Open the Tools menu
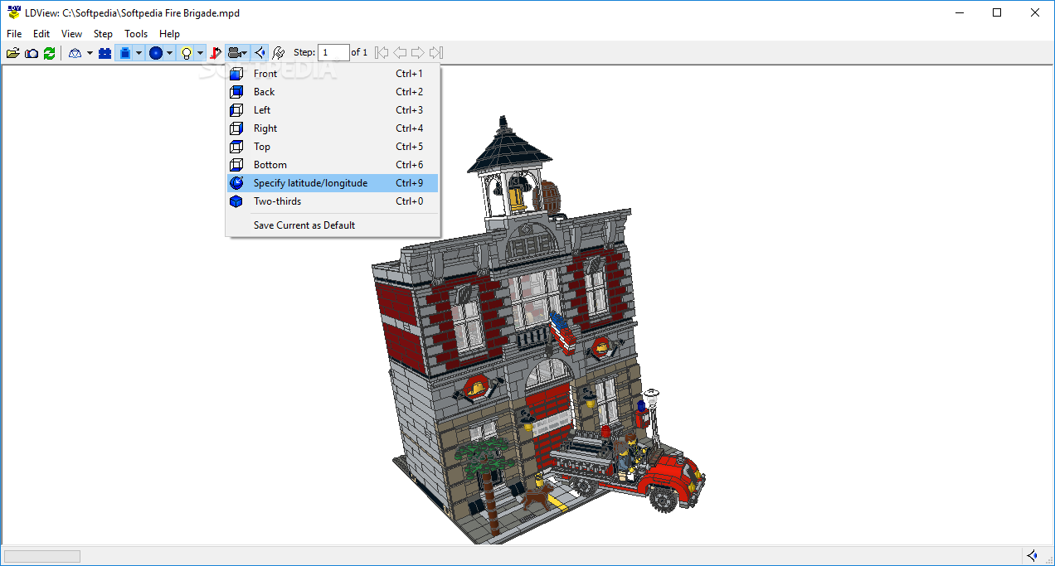1055x566 pixels. 136,34
